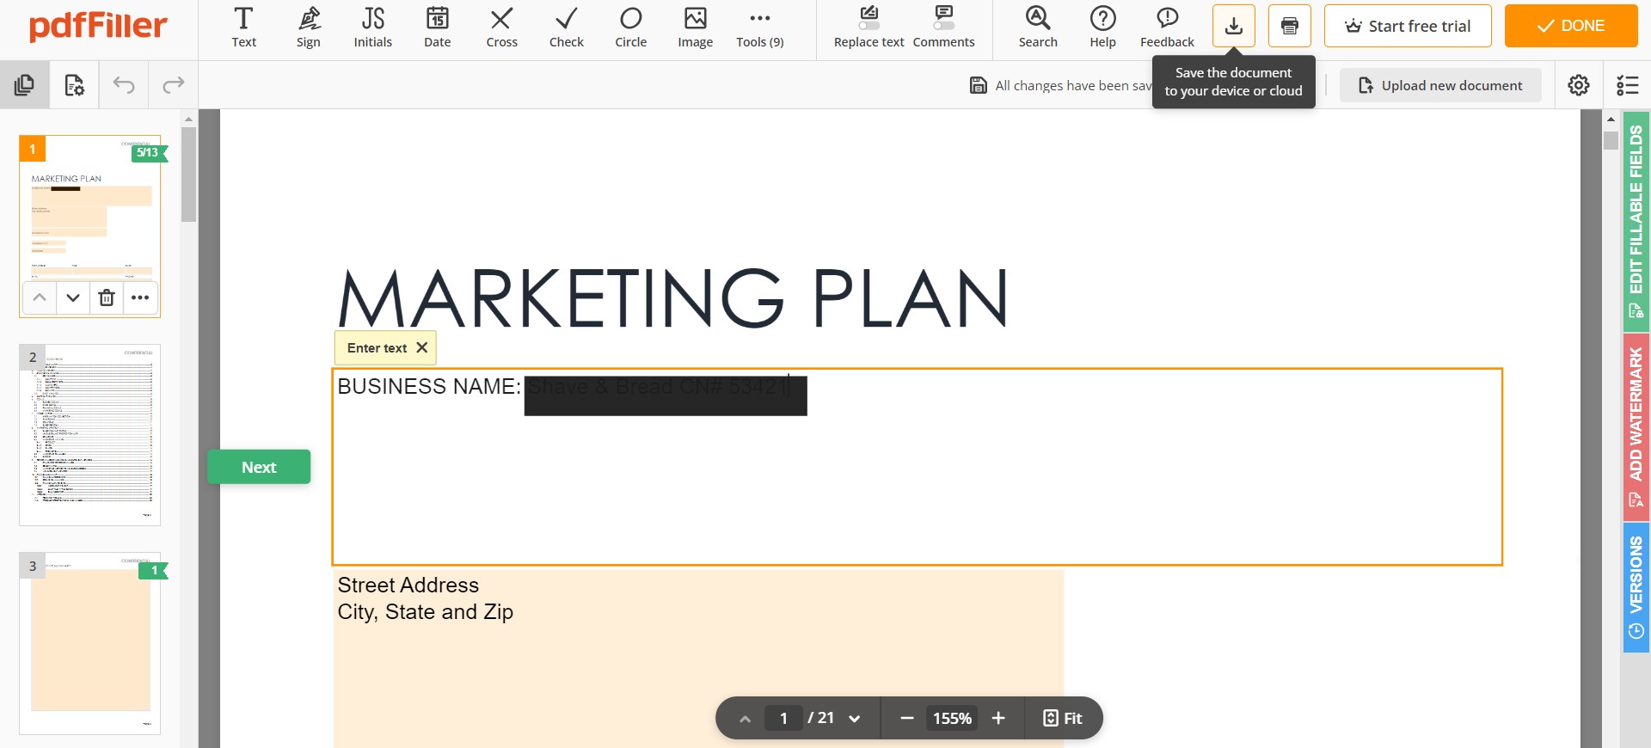Open the Edit Fillable Fields tab
This screenshot has width=1651, height=748.
pos(1636,221)
